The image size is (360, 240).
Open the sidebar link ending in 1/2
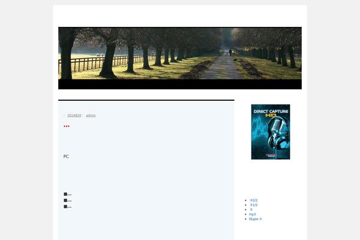(x=253, y=205)
